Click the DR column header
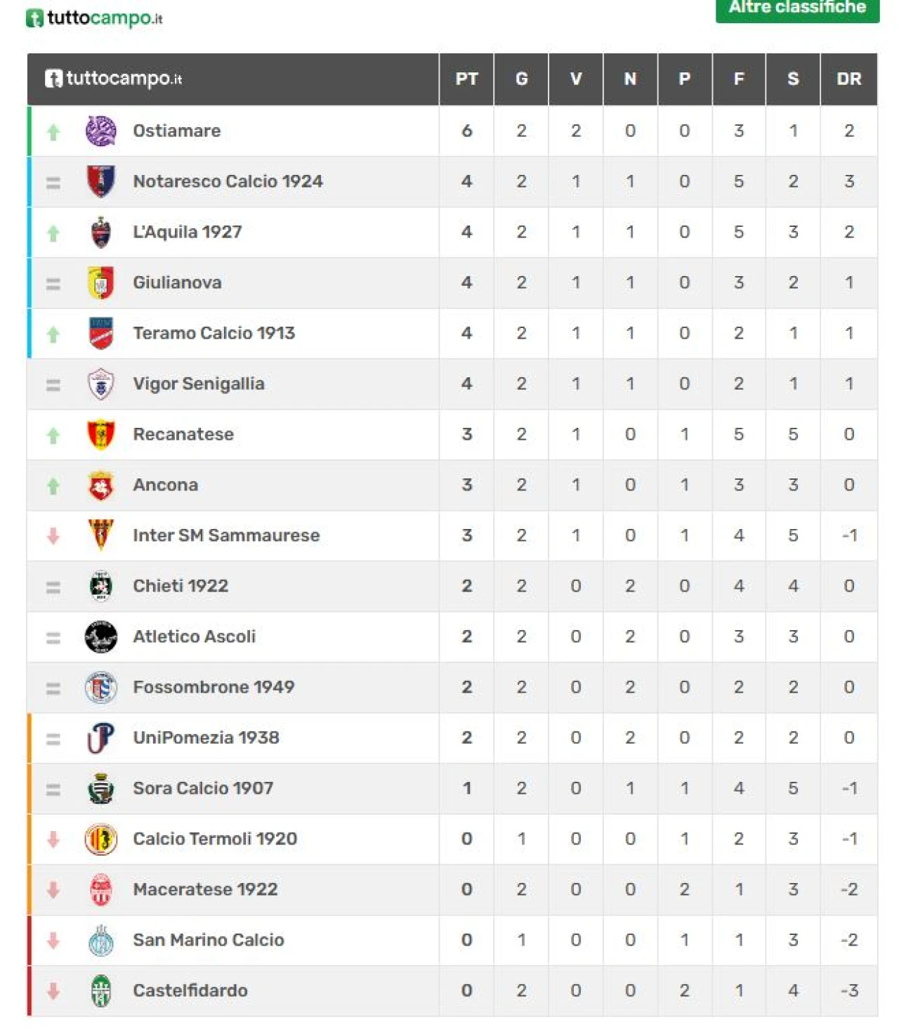 click(848, 79)
